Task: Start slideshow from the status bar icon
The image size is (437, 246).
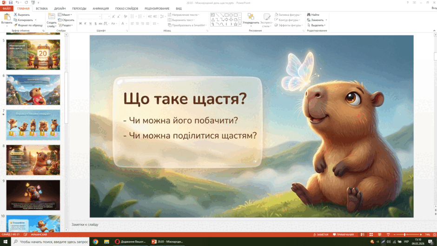Action: (x=388, y=234)
